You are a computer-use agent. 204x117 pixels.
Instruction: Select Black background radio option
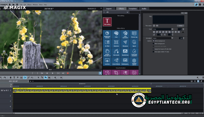point(153,44)
